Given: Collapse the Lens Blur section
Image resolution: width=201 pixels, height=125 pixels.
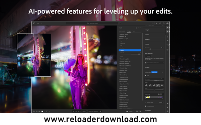Looking at the screenshot, I should (148, 72).
